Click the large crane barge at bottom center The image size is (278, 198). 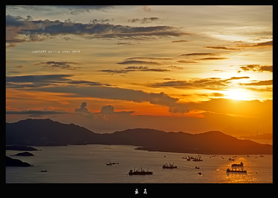pyautogui.click(x=140, y=172)
